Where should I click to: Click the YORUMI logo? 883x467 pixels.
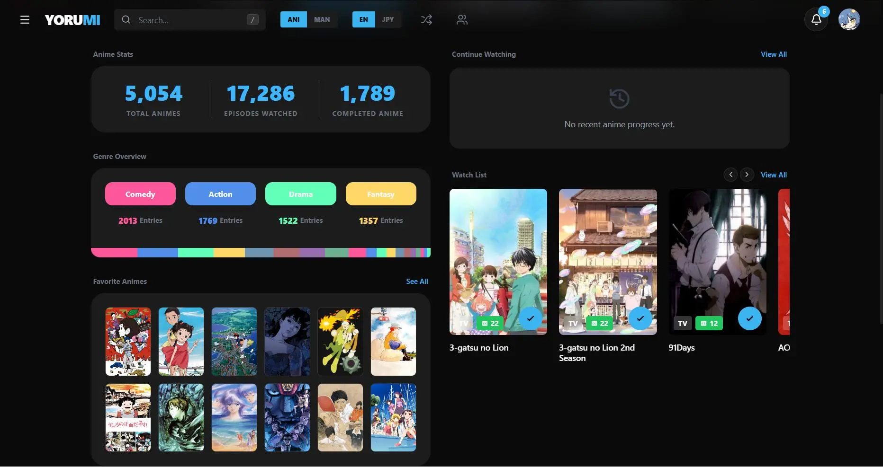click(x=72, y=20)
